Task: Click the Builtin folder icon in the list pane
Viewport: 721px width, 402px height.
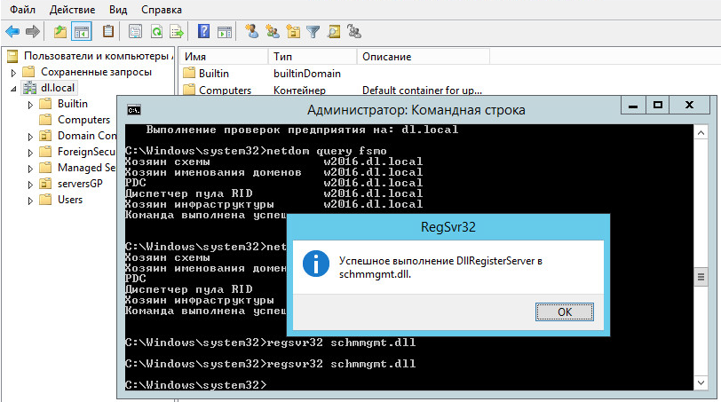Action: (x=189, y=73)
